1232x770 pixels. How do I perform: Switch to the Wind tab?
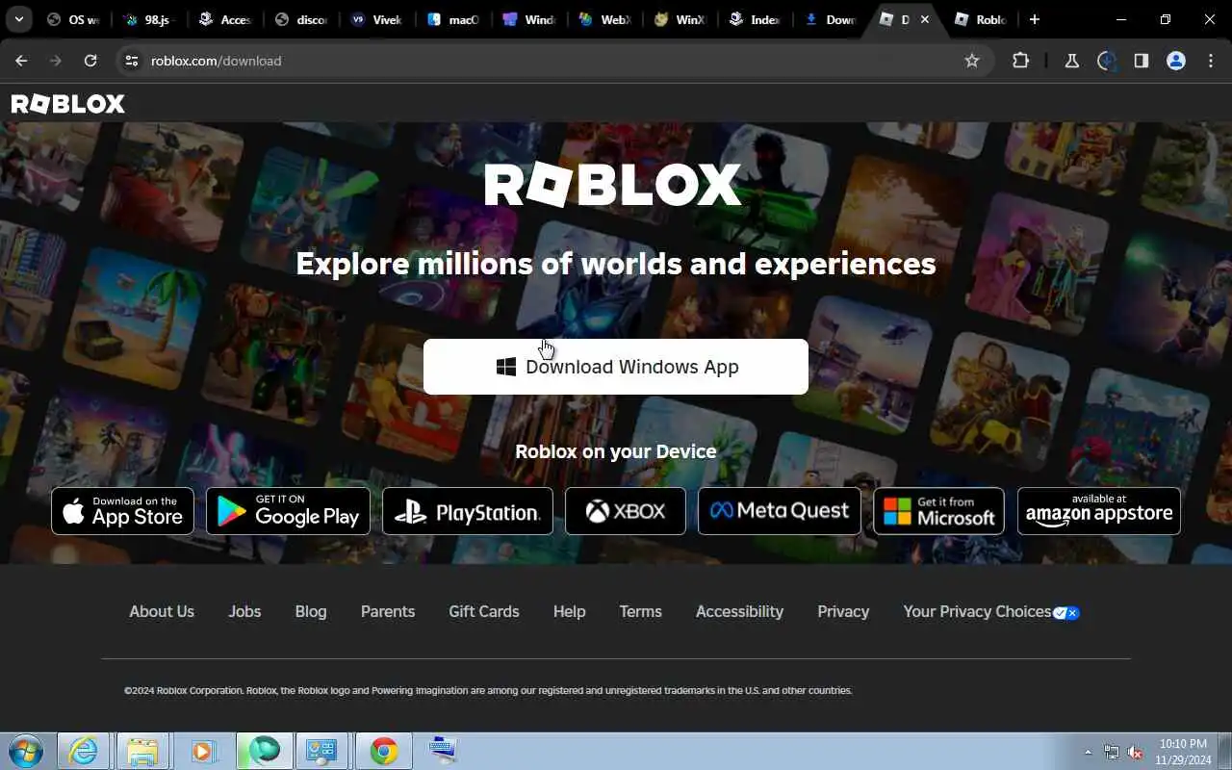526,19
